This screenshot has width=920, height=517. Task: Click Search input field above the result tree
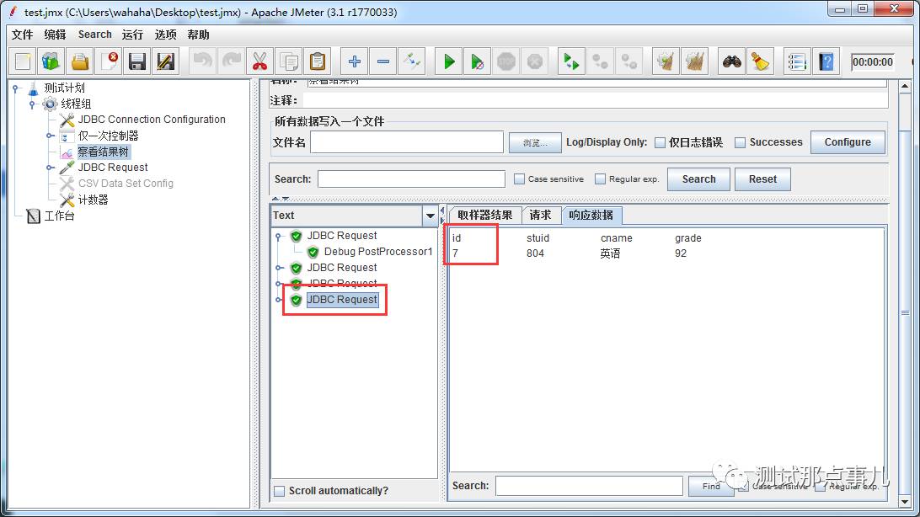click(411, 179)
